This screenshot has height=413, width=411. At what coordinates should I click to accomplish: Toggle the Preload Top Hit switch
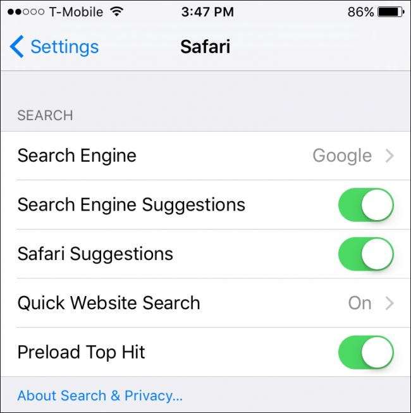click(366, 352)
